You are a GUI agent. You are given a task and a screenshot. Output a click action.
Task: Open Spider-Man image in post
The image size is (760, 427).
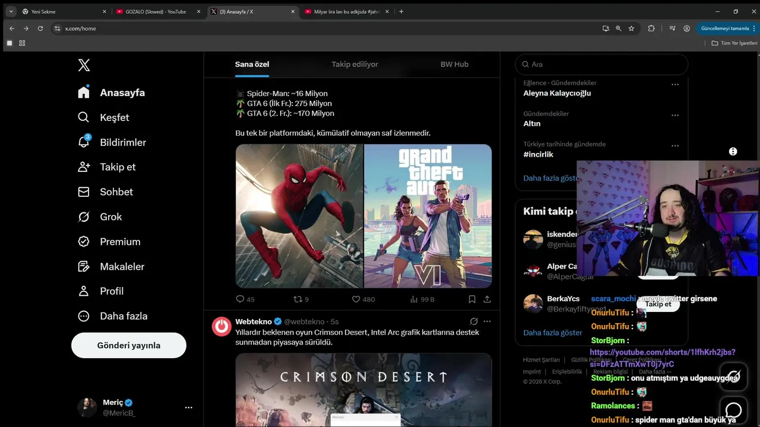pos(299,216)
